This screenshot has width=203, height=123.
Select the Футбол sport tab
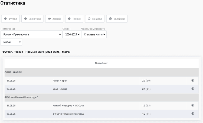point(10,19)
